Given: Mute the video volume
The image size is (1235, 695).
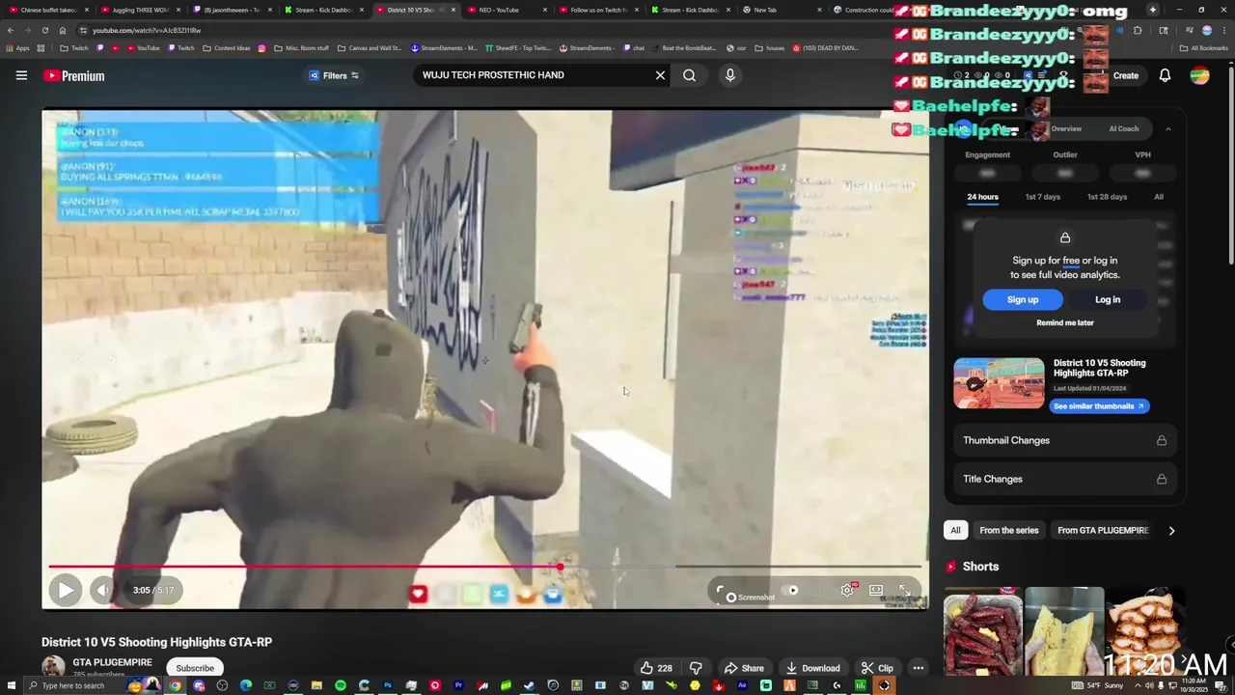Looking at the screenshot, I should click(102, 590).
